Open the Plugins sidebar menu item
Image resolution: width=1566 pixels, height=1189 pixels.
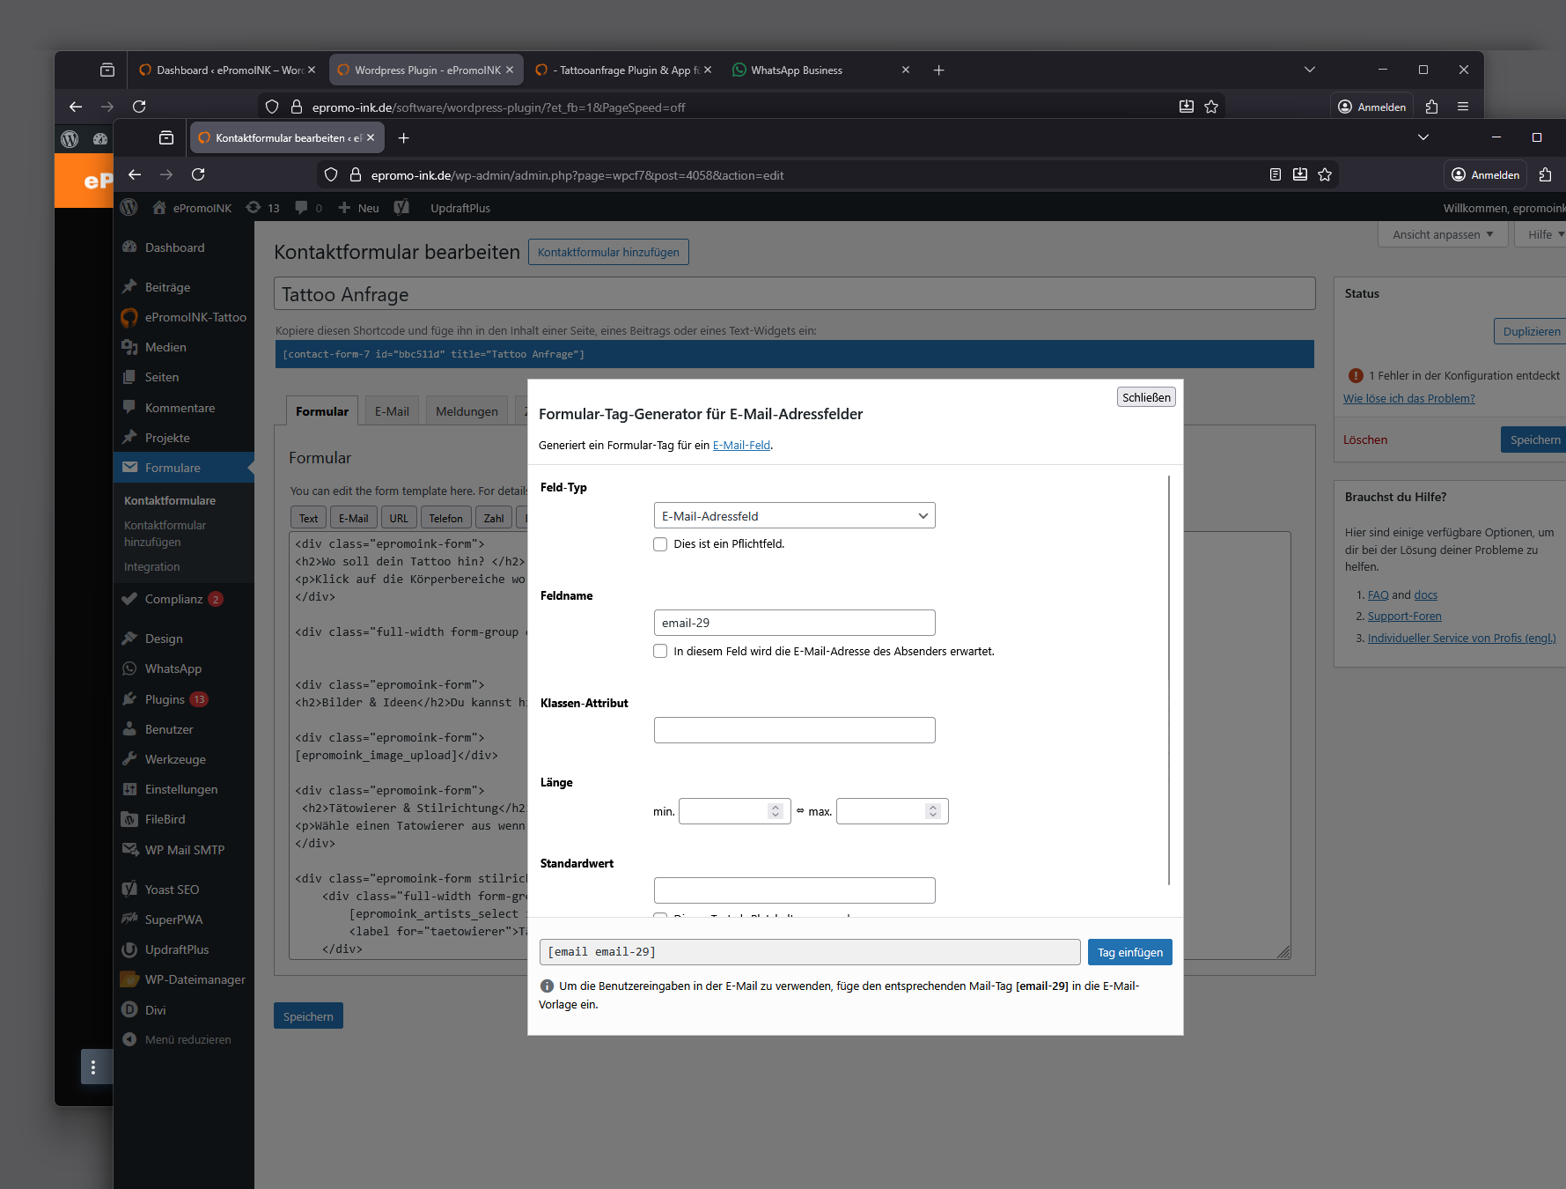(x=165, y=699)
